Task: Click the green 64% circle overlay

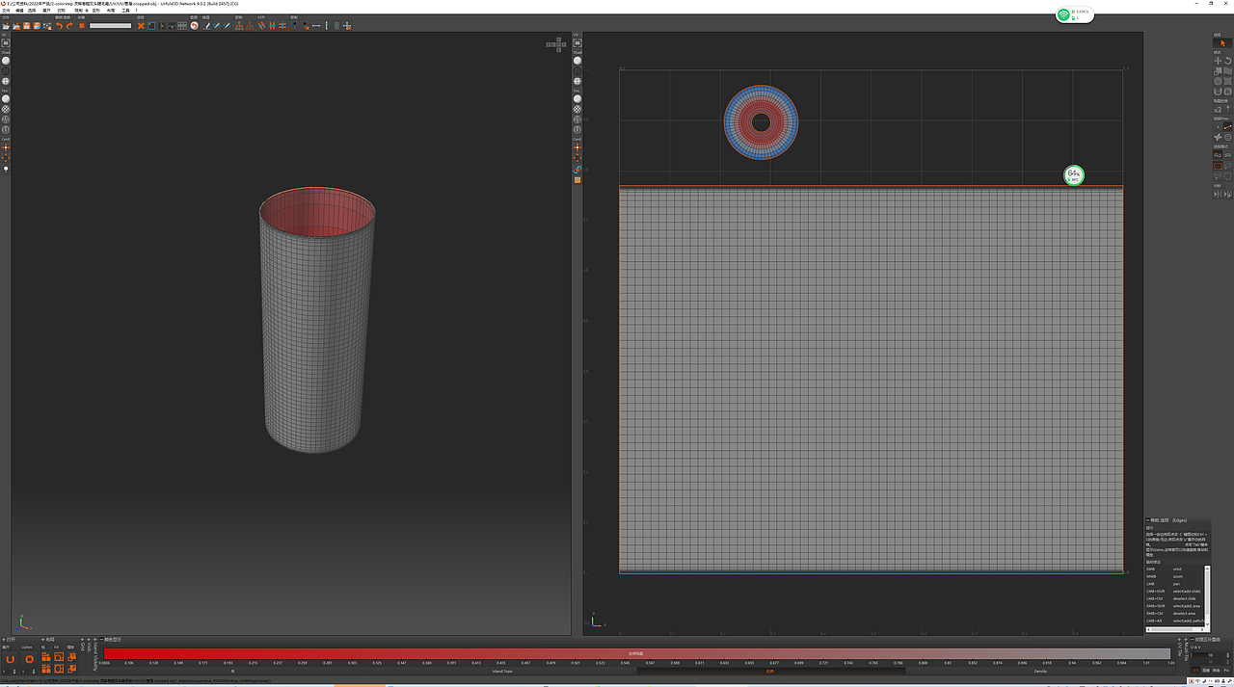Action: click(1074, 175)
